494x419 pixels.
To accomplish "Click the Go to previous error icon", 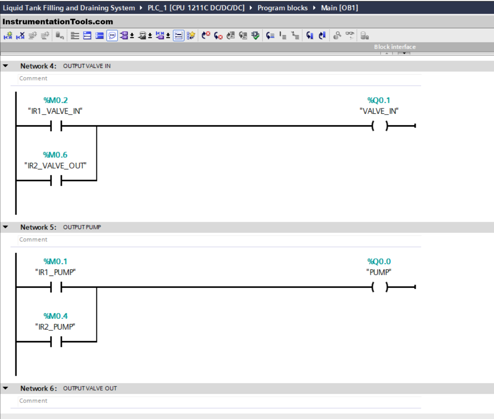I will click(x=205, y=36).
